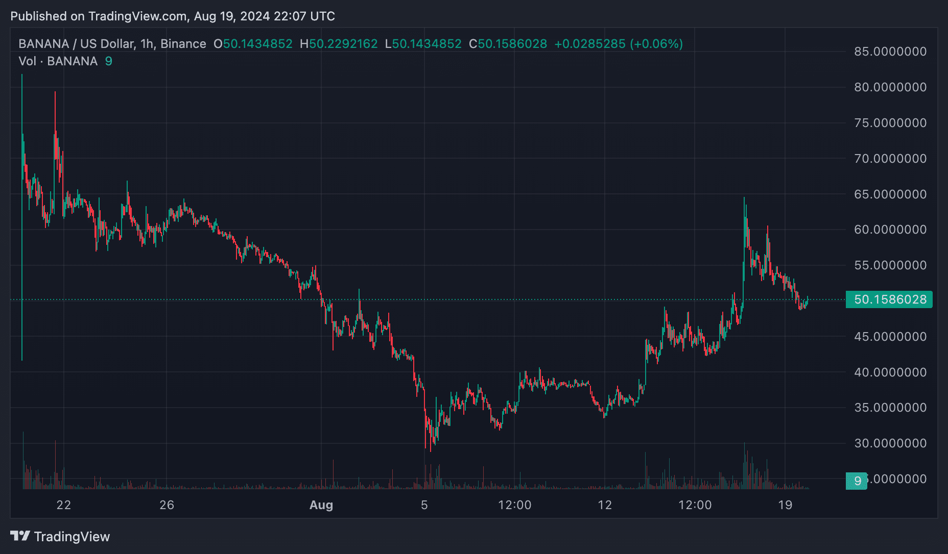Click the 22 date label on time axis
The width and height of the screenshot is (948, 554).
coord(64,505)
